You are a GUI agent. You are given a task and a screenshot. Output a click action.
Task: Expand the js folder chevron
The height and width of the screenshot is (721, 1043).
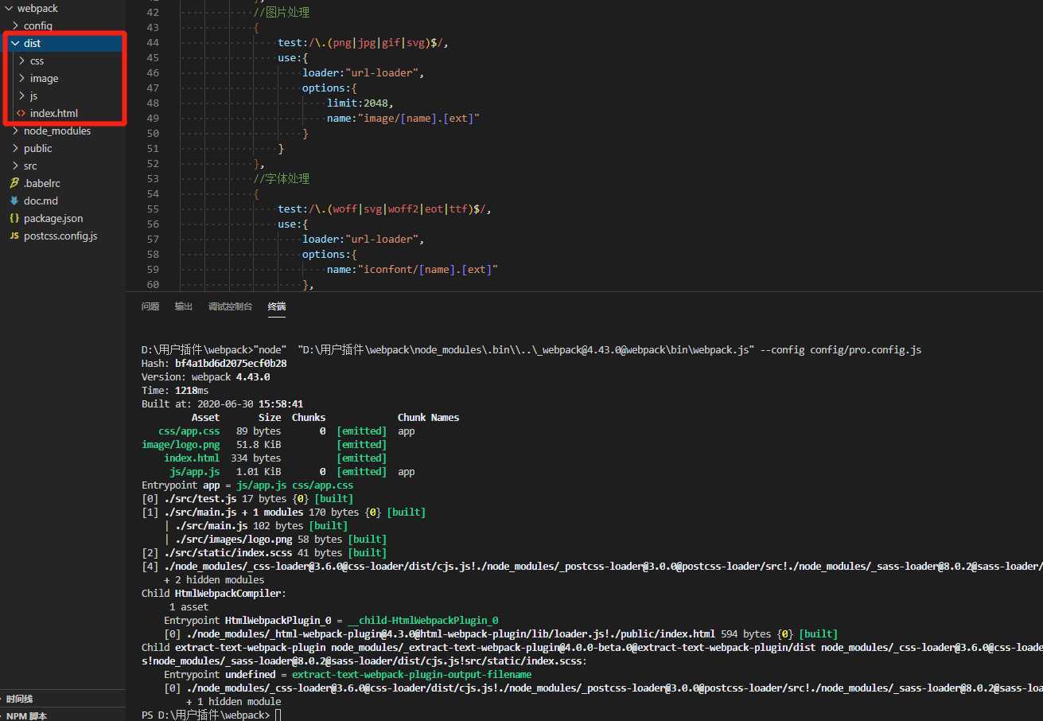pyautogui.click(x=21, y=96)
